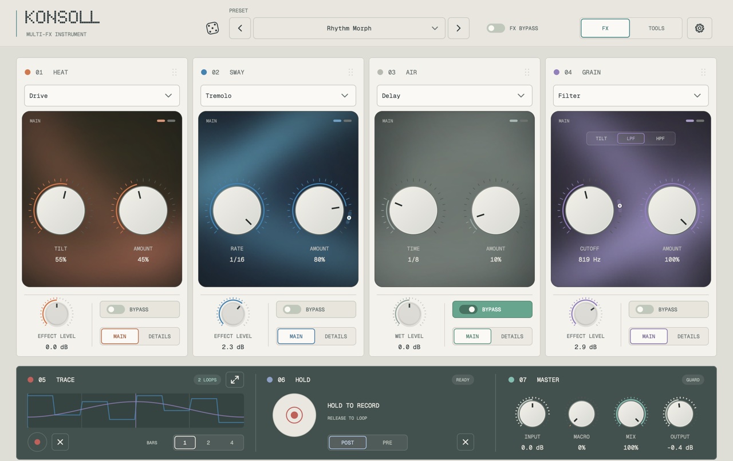This screenshot has height=461, width=733.
Task: Set TRACE bars to 2
Action: 208,443
